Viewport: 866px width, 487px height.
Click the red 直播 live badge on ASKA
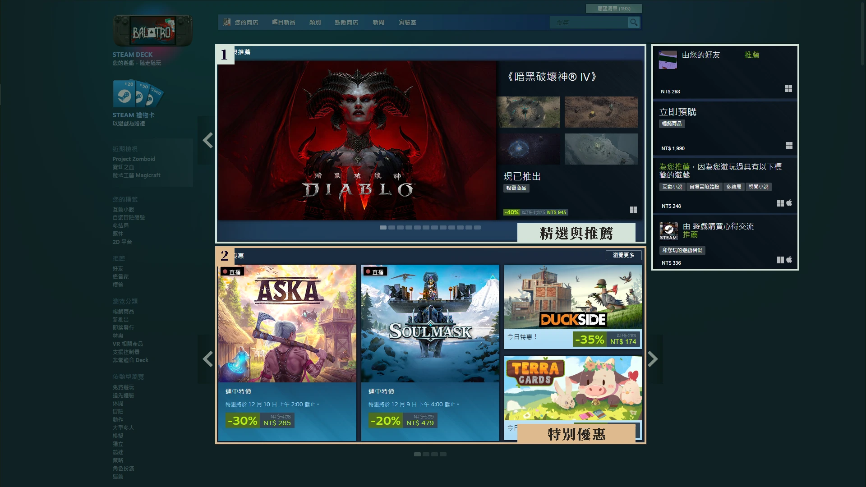(x=232, y=271)
